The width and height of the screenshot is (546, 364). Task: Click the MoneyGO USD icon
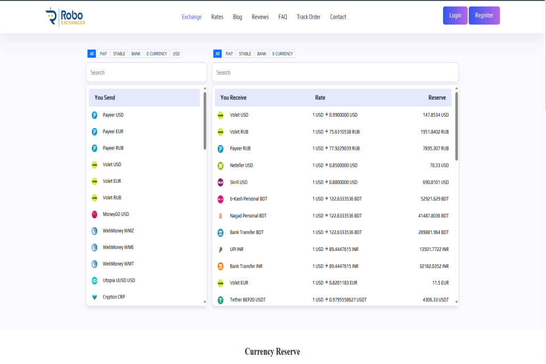pos(94,214)
